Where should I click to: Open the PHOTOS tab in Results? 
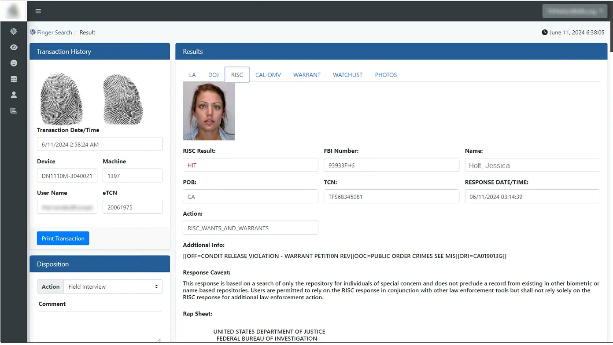[x=386, y=75]
